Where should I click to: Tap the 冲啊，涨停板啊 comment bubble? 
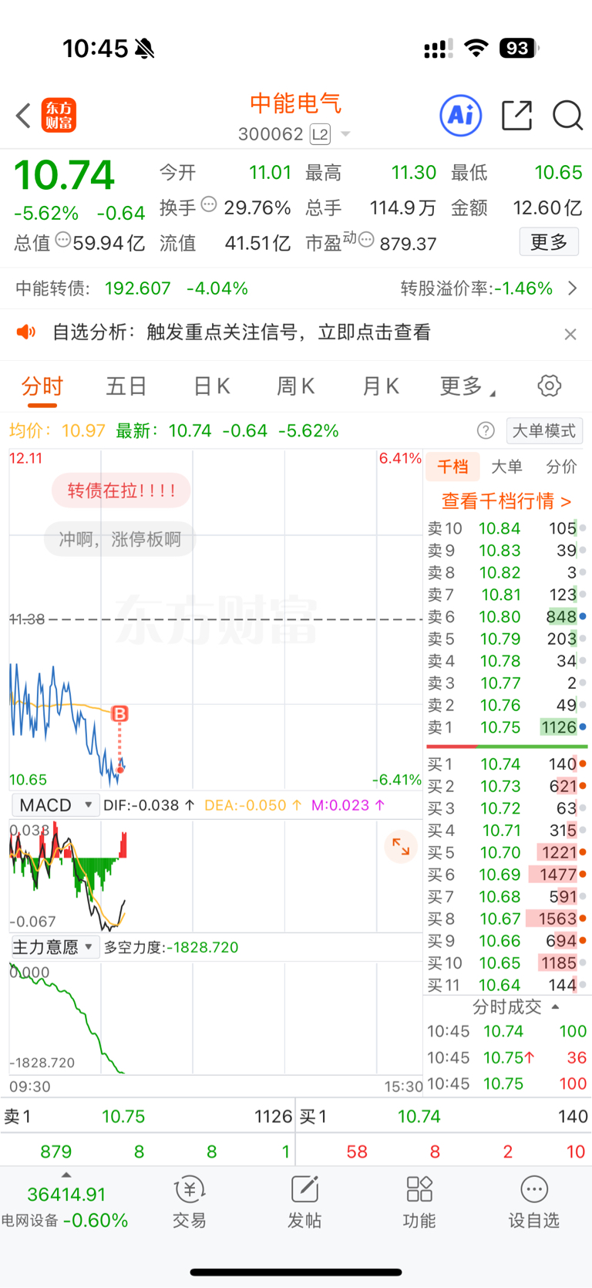119,539
